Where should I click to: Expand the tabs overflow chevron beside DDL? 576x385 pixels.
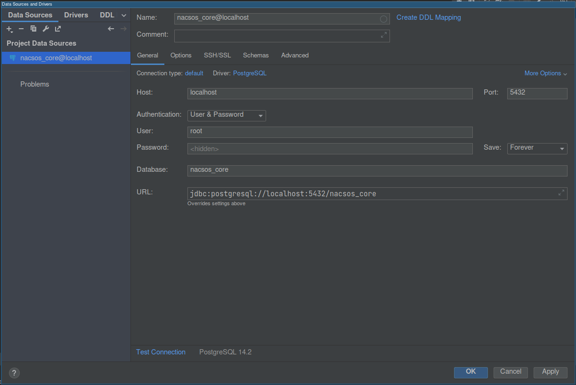click(124, 16)
